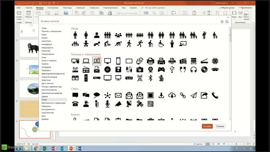Select the desktop computer icon
This screenshot has width=270, height=152.
[75, 61]
